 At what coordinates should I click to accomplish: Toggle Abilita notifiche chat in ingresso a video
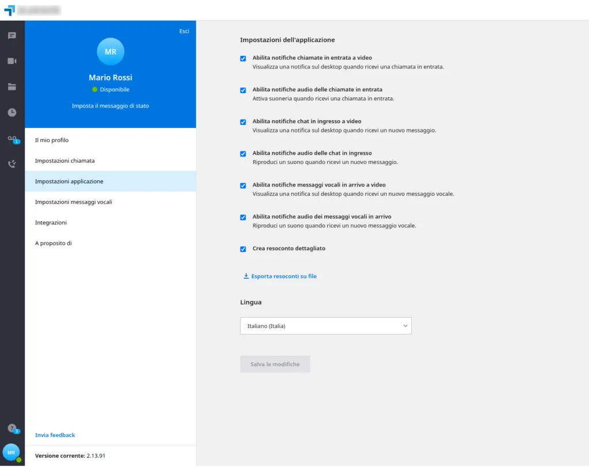click(x=243, y=122)
